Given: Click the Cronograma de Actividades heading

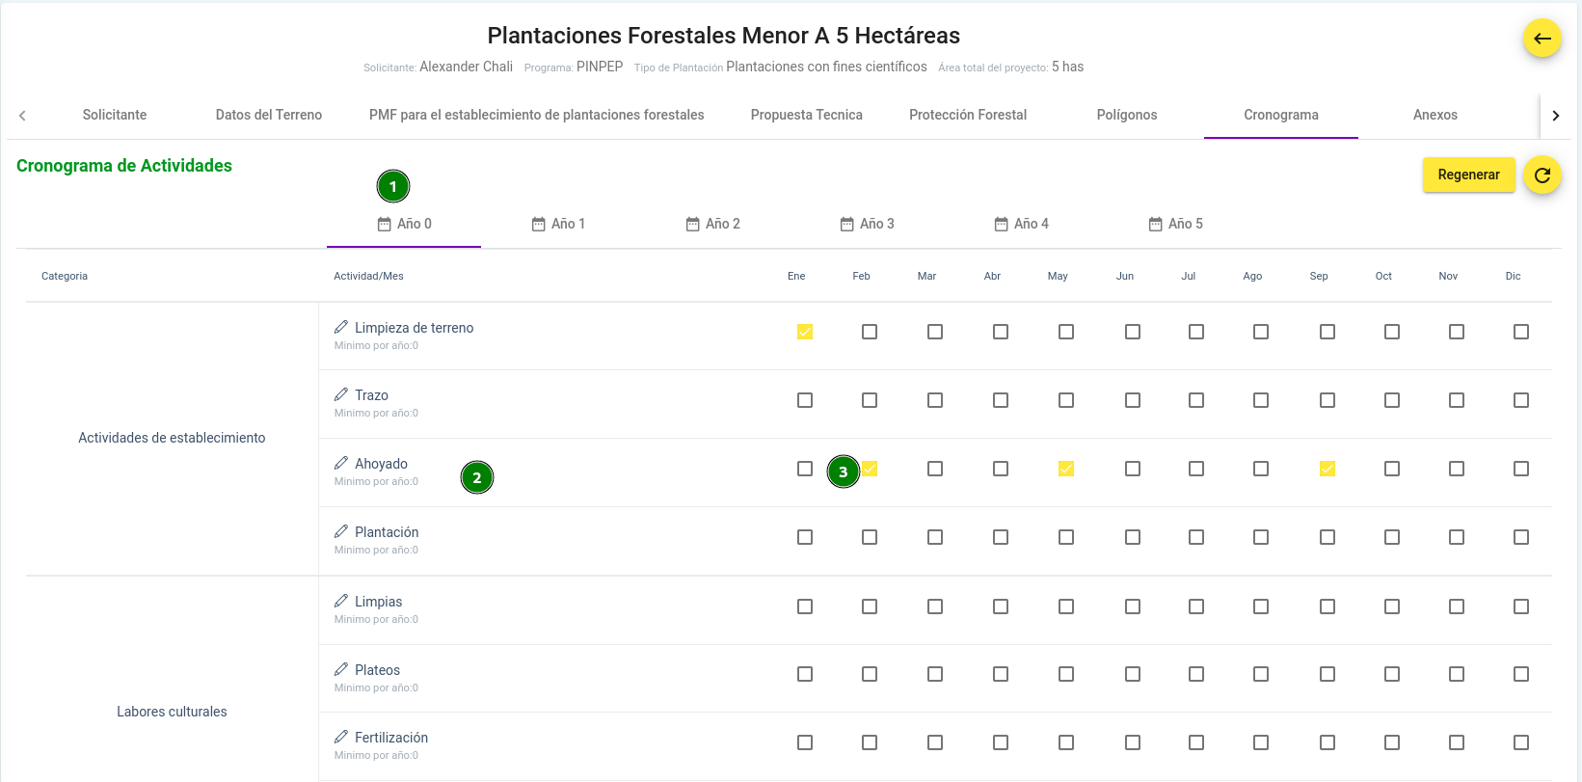Looking at the screenshot, I should click(x=124, y=166).
